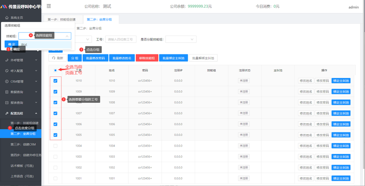
Task: Click the 批量修改姓名 button
Action: pyautogui.click(x=122, y=58)
